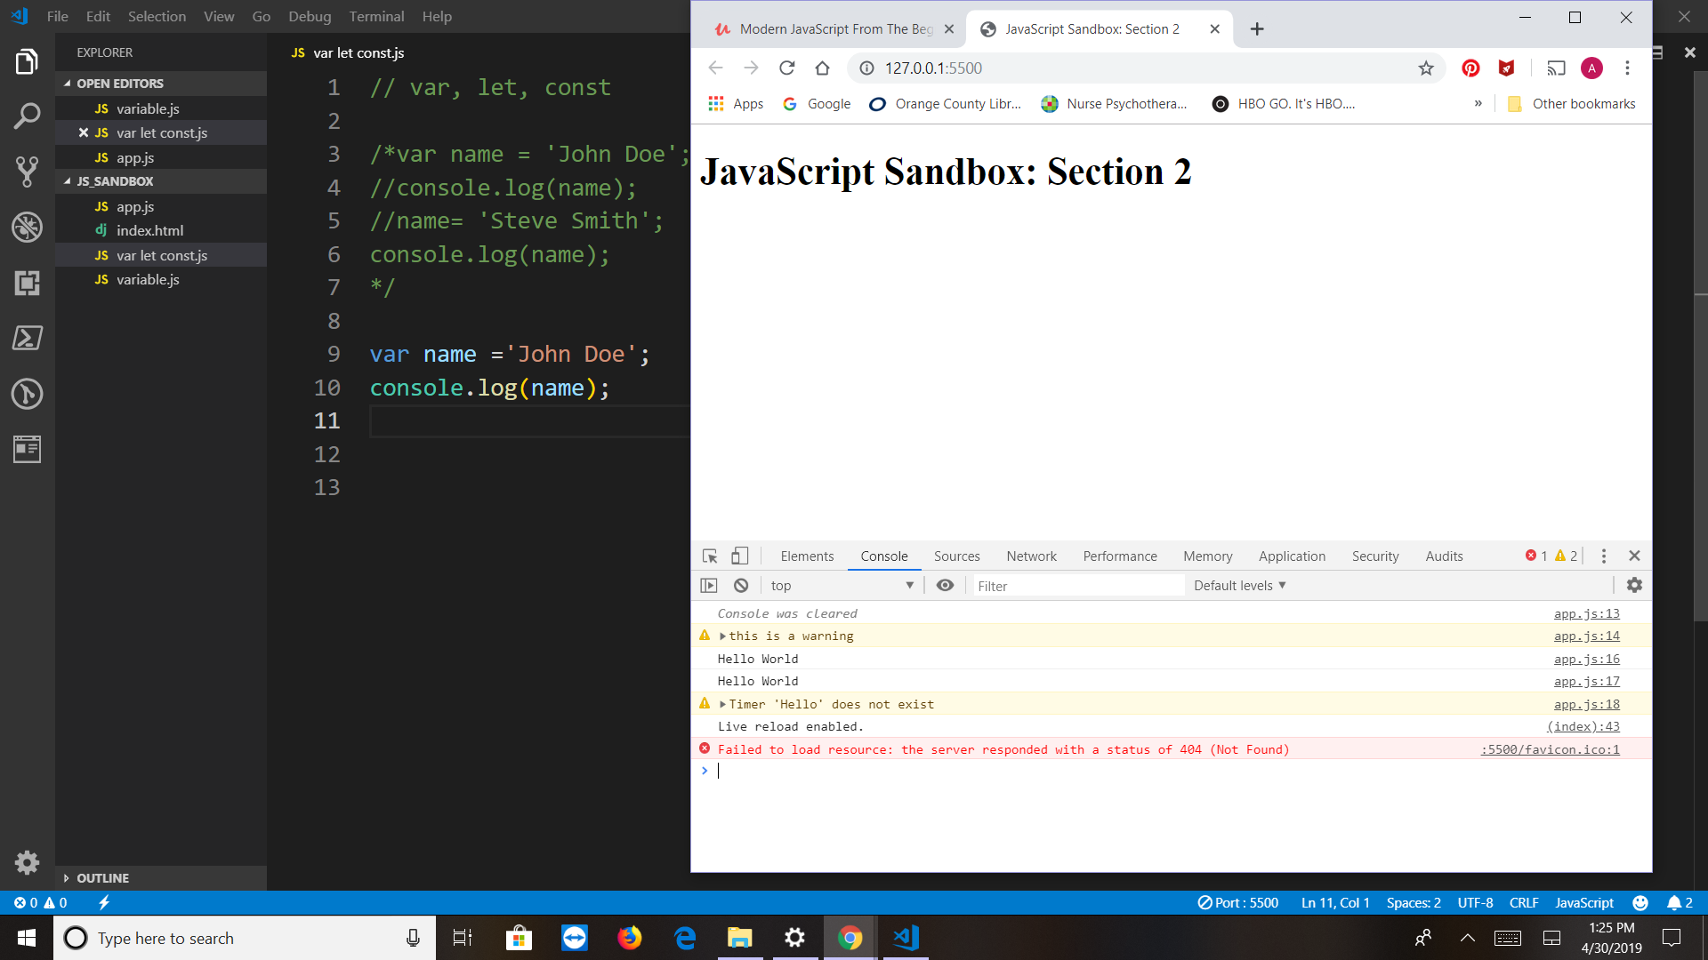Open the Search panel in VS Code
Image resolution: width=1708 pixels, height=960 pixels.
coord(27,116)
